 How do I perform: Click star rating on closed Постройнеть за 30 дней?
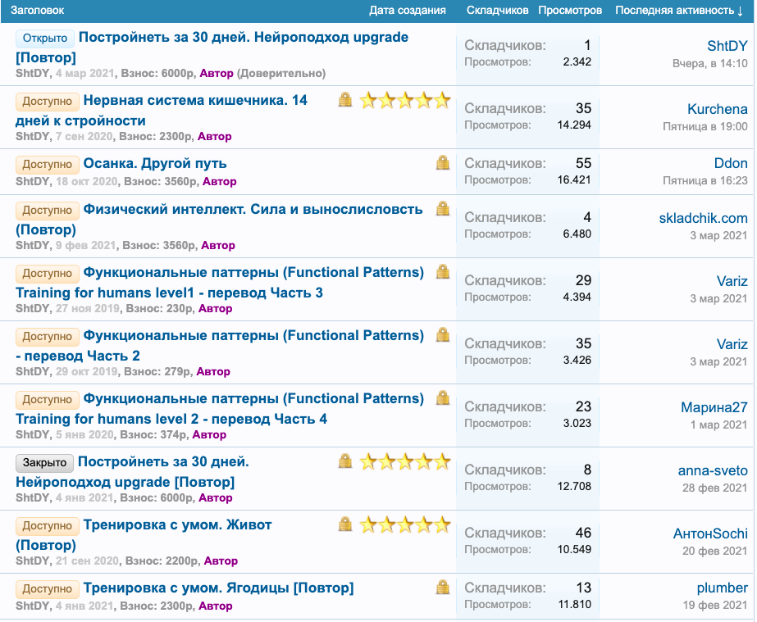[x=405, y=461]
